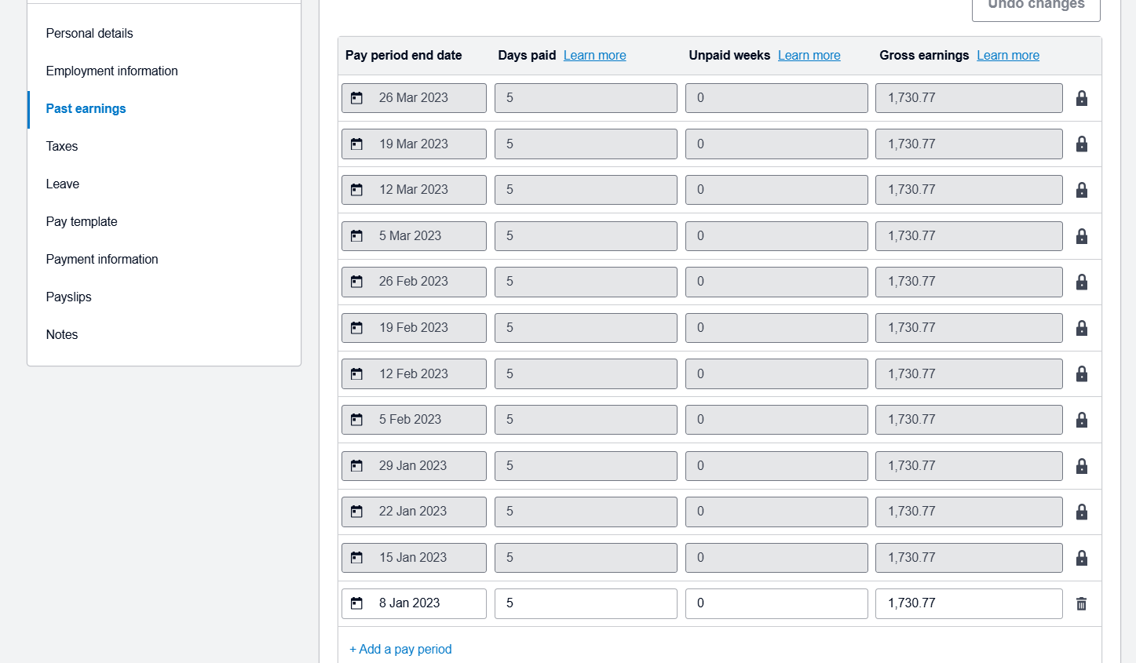Click Unpaid weeks field for 29 Jan 2023
The width and height of the screenshot is (1136, 663).
776,466
